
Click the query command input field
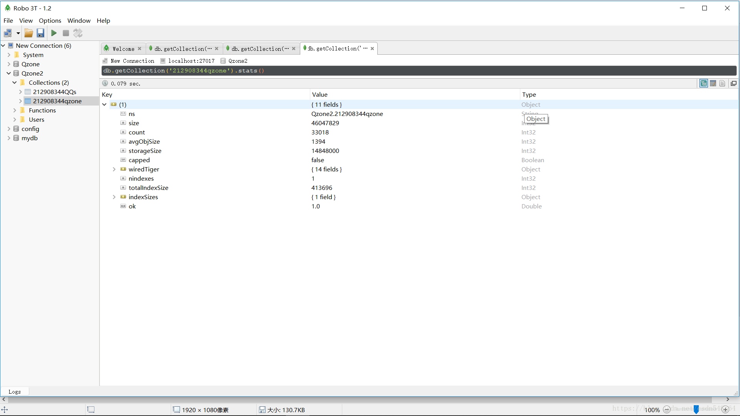(x=419, y=71)
